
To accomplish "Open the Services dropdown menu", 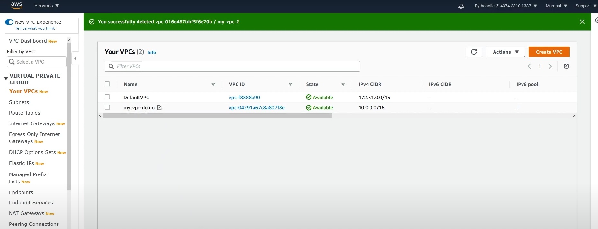I will coord(47,6).
